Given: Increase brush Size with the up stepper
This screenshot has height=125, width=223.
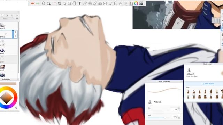Looking at the screenshot, I should coord(179,108).
